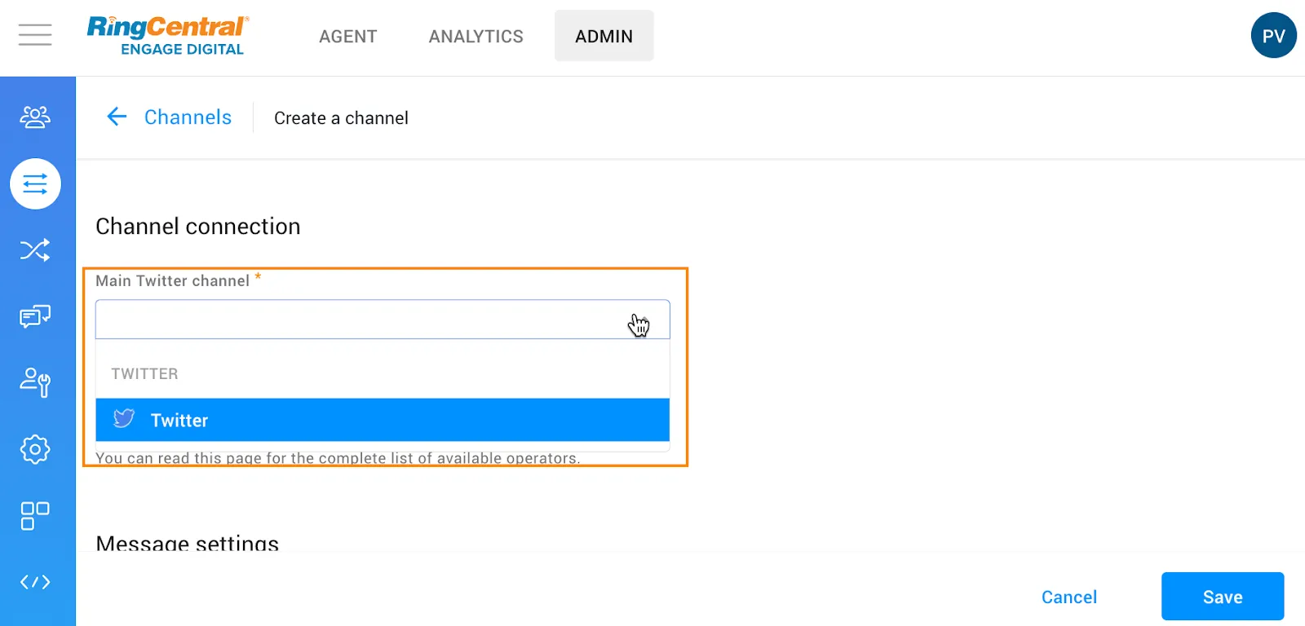Open the code brackets sidebar icon

pyautogui.click(x=35, y=582)
